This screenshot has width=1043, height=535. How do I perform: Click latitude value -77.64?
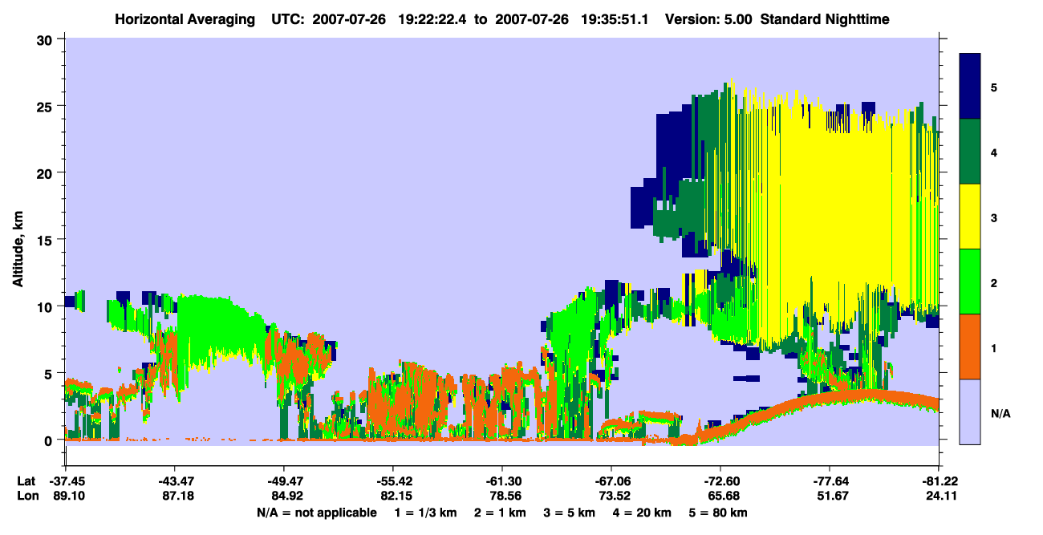830,481
